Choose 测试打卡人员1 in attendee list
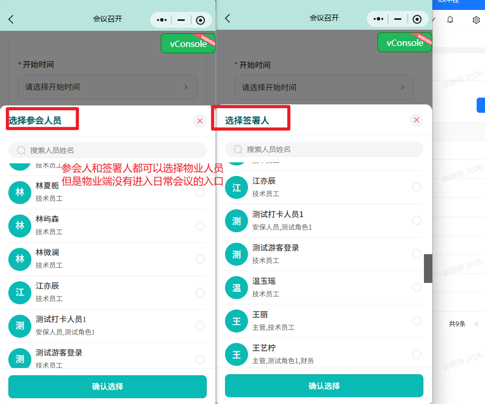The height and width of the screenshot is (404, 485). coord(200,326)
